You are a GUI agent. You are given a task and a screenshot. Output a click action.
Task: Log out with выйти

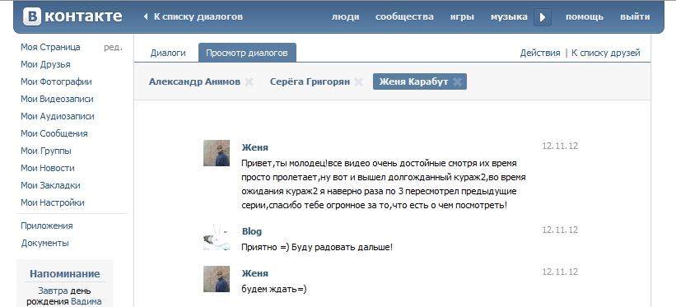click(635, 16)
